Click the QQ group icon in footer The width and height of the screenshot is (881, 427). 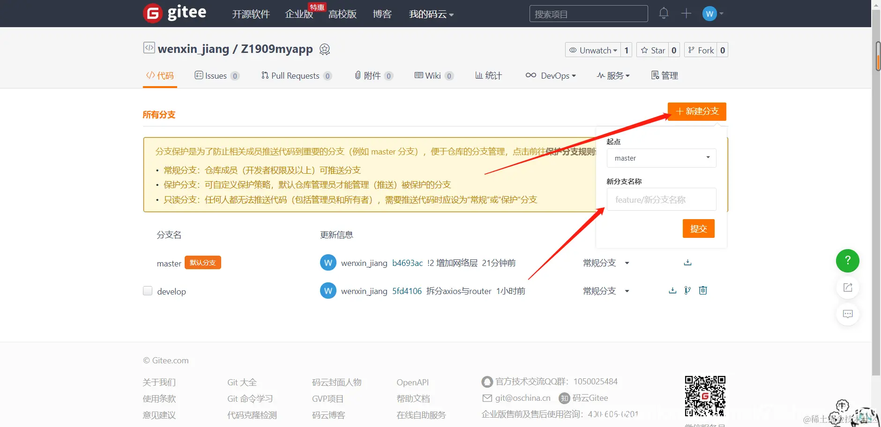coord(487,382)
